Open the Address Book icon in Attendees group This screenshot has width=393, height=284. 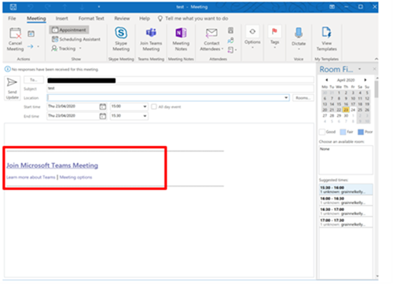click(x=230, y=31)
